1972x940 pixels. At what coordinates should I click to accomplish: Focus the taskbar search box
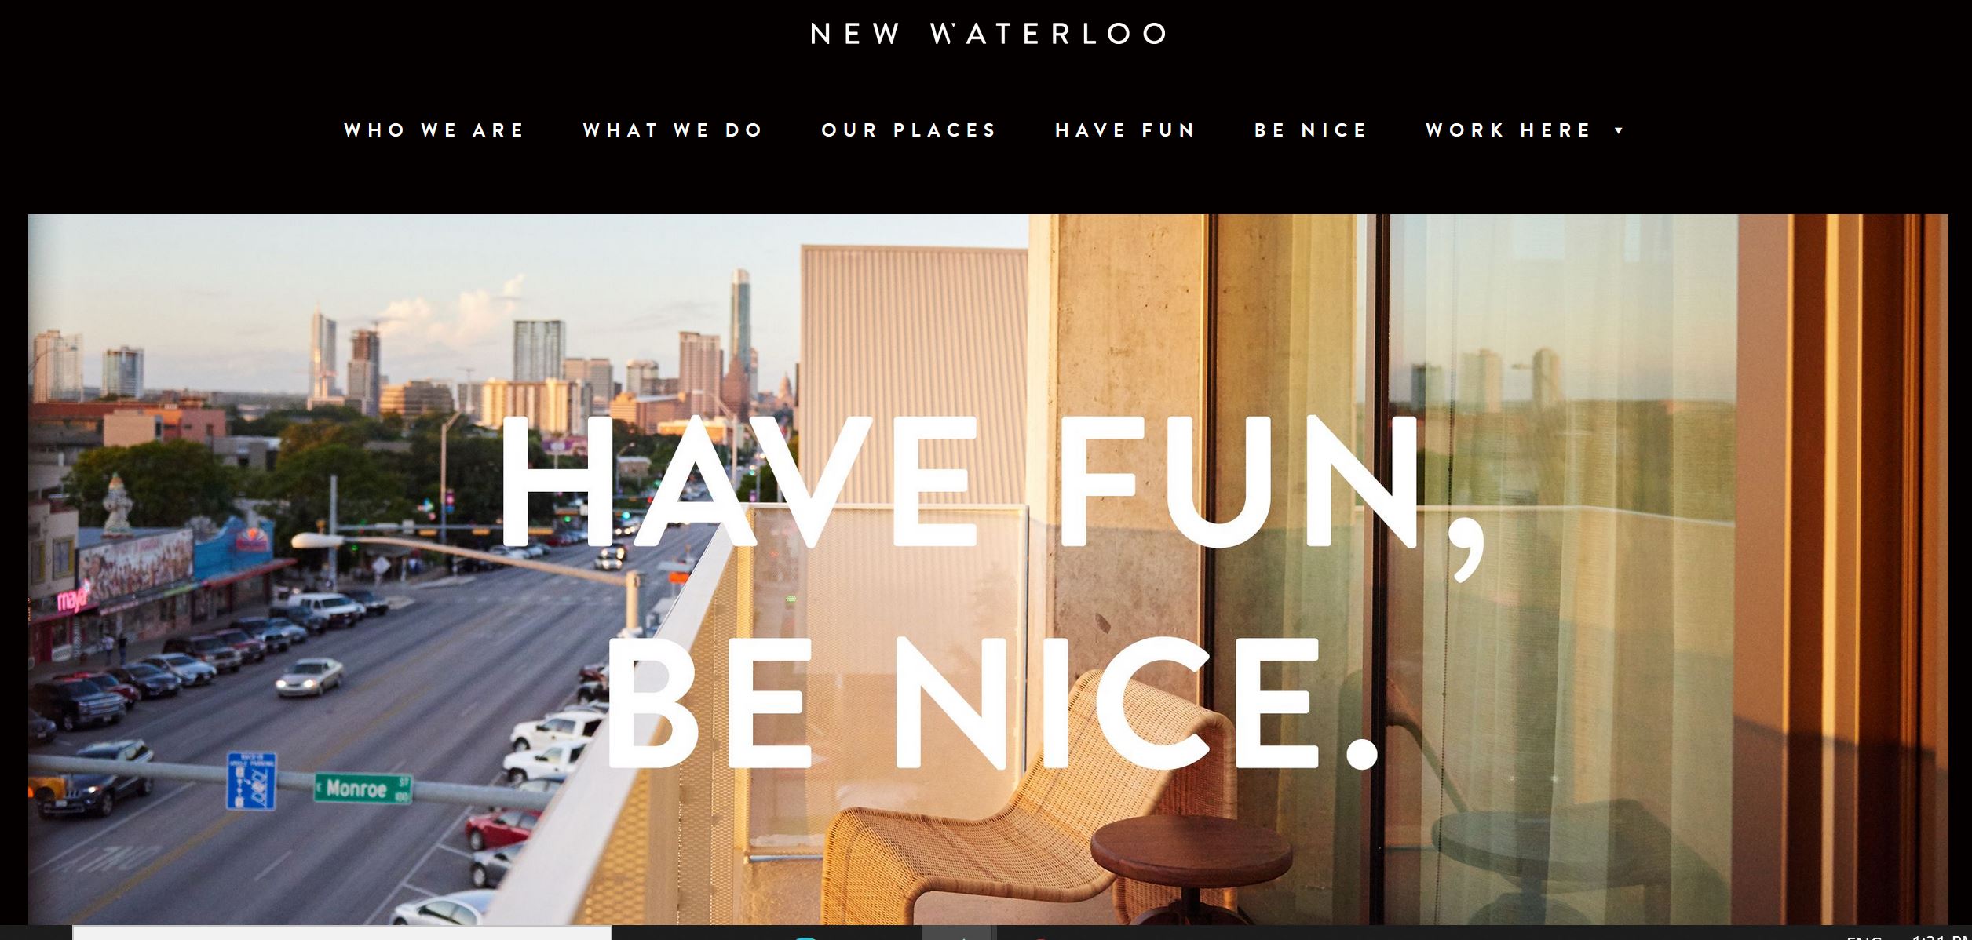click(x=342, y=933)
